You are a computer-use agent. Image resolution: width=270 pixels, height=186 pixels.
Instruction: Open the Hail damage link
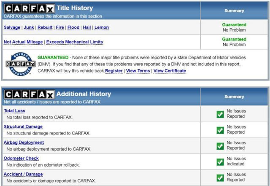87,27
